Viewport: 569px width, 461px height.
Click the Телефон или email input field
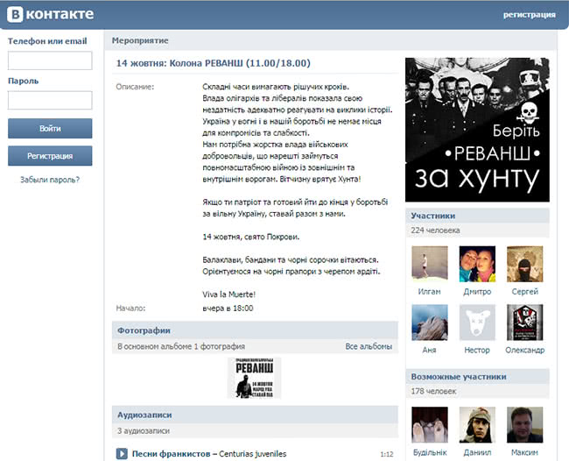point(50,60)
